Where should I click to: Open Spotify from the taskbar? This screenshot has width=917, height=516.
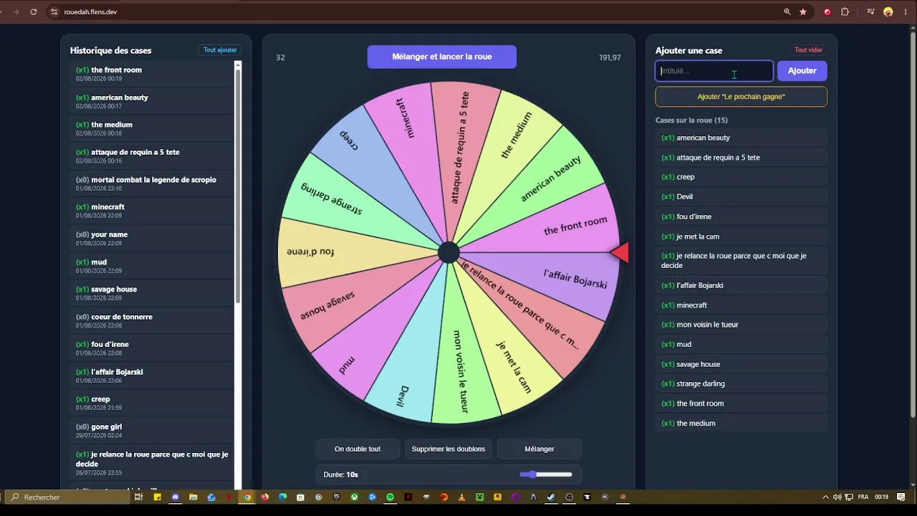pyautogui.click(x=390, y=497)
